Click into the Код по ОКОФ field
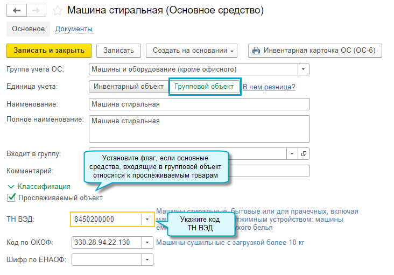The width and height of the screenshot is (394, 275). 107,243
